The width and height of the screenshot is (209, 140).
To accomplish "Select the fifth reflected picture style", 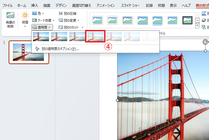I will pos(157,20).
